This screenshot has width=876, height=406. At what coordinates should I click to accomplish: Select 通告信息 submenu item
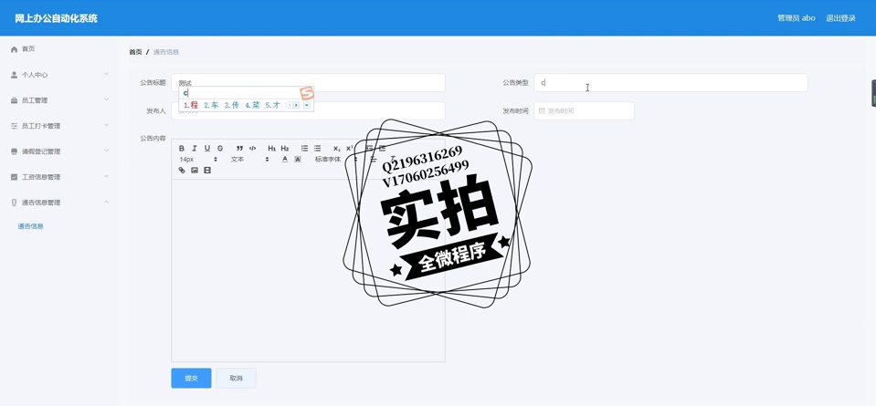point(31,226)
